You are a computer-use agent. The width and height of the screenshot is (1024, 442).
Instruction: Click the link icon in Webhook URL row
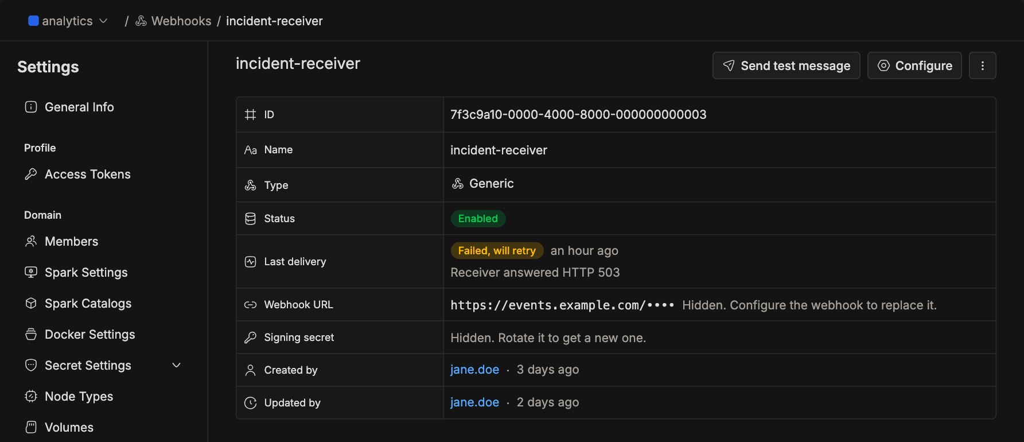(250, 305)
